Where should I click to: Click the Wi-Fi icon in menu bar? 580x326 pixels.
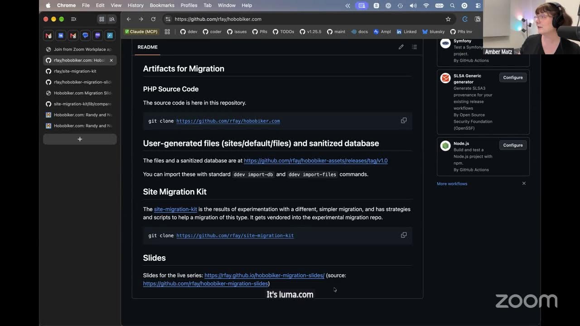coord(426,5)
